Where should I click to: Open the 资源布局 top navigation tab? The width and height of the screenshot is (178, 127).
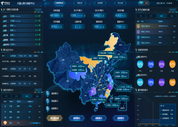pos(80,3)
